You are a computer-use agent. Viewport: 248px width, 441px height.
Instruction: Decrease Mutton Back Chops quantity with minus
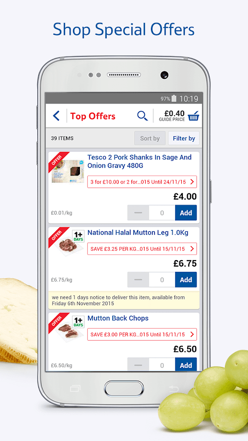pos(138,365)
